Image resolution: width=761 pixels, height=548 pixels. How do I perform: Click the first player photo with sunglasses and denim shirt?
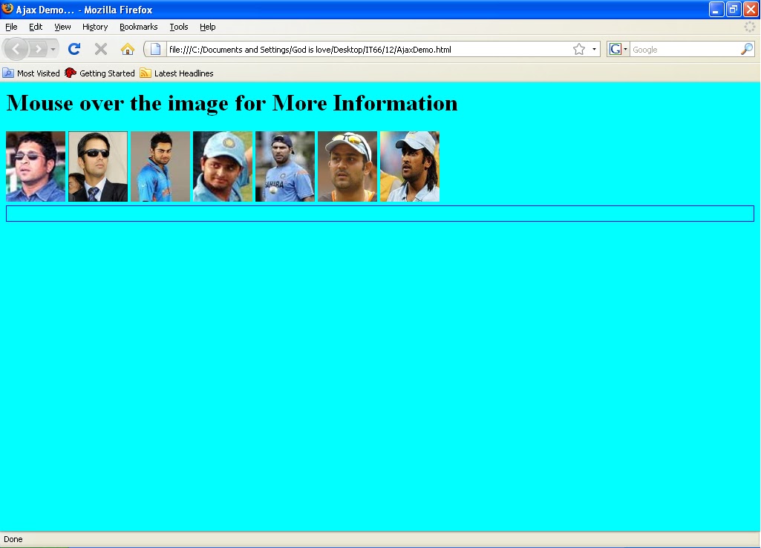(36, 166)
